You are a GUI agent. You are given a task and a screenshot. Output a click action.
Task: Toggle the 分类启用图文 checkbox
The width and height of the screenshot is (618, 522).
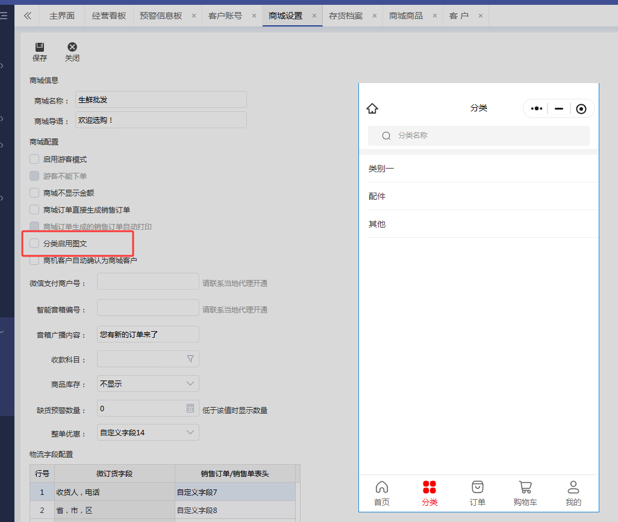click(x=34, y=244)
